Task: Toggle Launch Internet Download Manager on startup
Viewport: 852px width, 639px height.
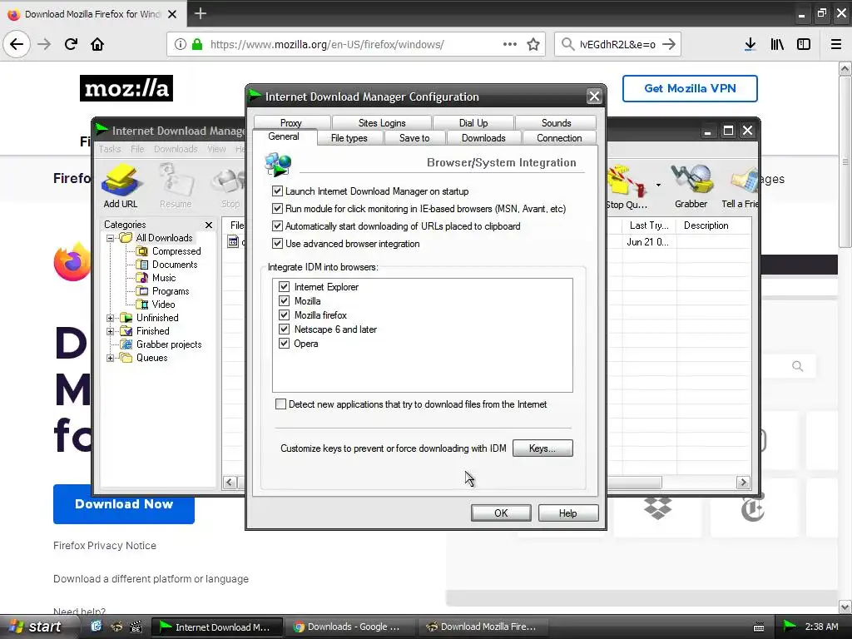Action: [x=277, y=191]
